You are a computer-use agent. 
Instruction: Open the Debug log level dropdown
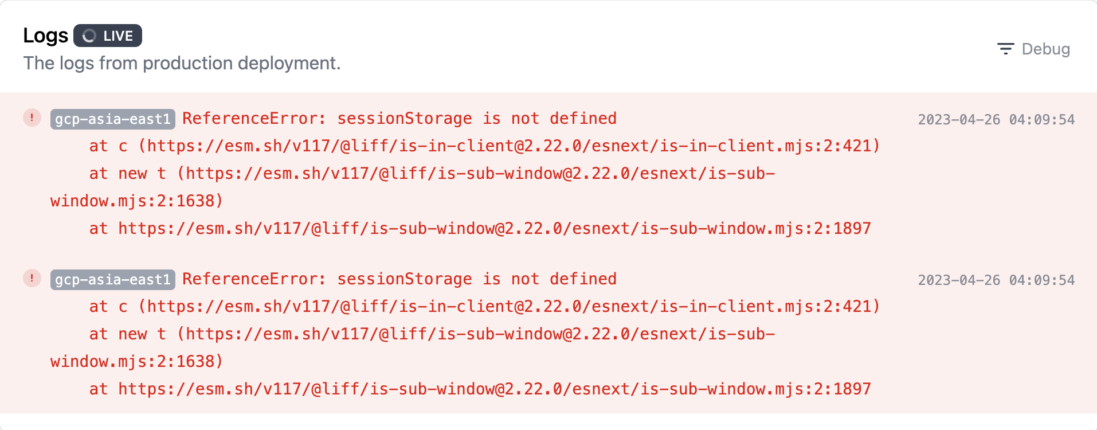pyautogui.click(x=1033, y=49)
